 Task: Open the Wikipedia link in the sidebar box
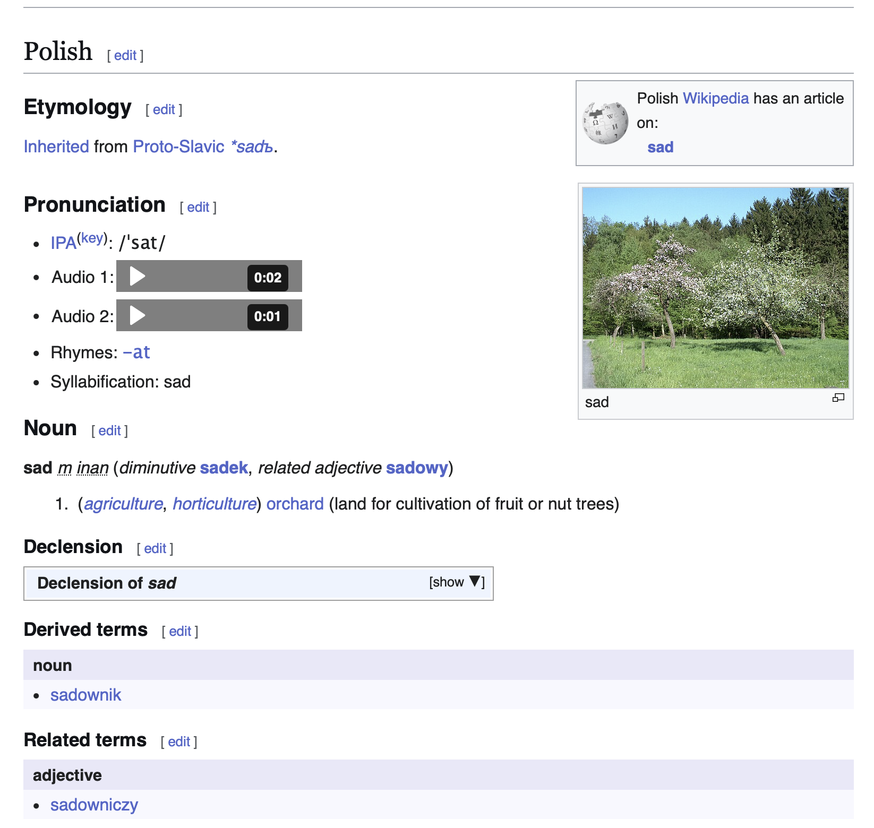click(716, 98)
